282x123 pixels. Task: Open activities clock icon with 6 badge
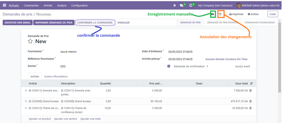(191, 6)
